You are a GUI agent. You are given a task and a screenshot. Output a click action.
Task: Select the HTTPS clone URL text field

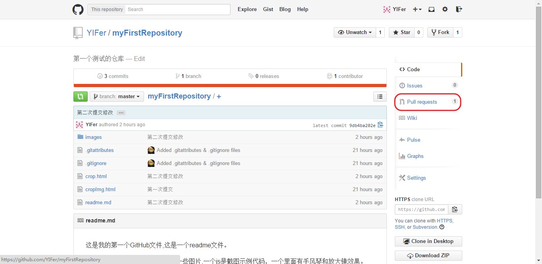(421, 209)
